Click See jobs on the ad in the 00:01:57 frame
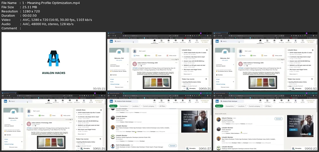319x152 pixels. pos(187,125)
